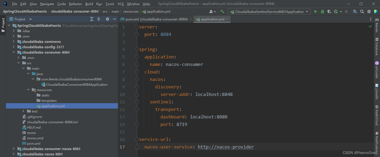The image size is (380, 157).
Task: Close the application.yml editor tab
Action: pos(227,19)
